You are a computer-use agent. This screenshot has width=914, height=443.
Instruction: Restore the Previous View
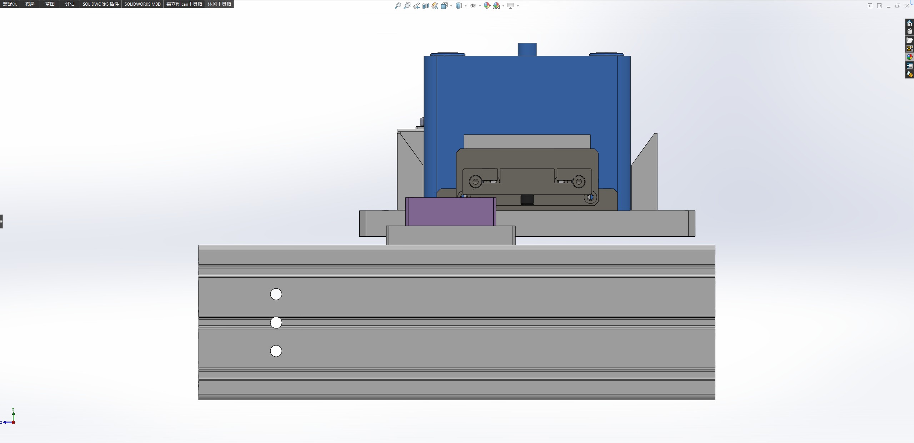(416, 6)
